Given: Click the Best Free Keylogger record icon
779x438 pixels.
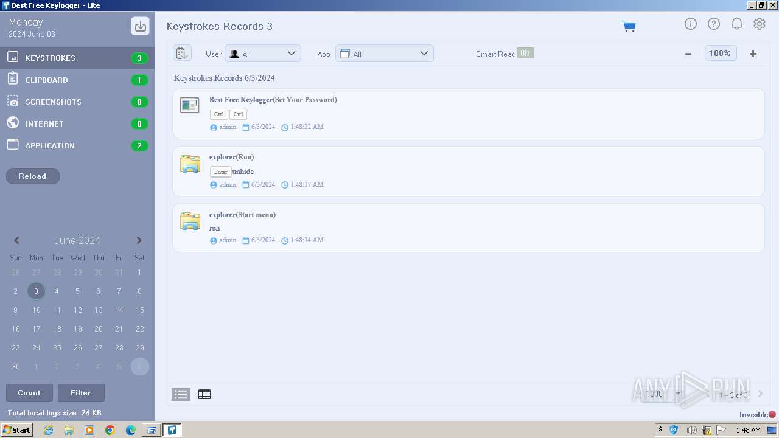Looking at the screenshot, I should tap(189, 105).
